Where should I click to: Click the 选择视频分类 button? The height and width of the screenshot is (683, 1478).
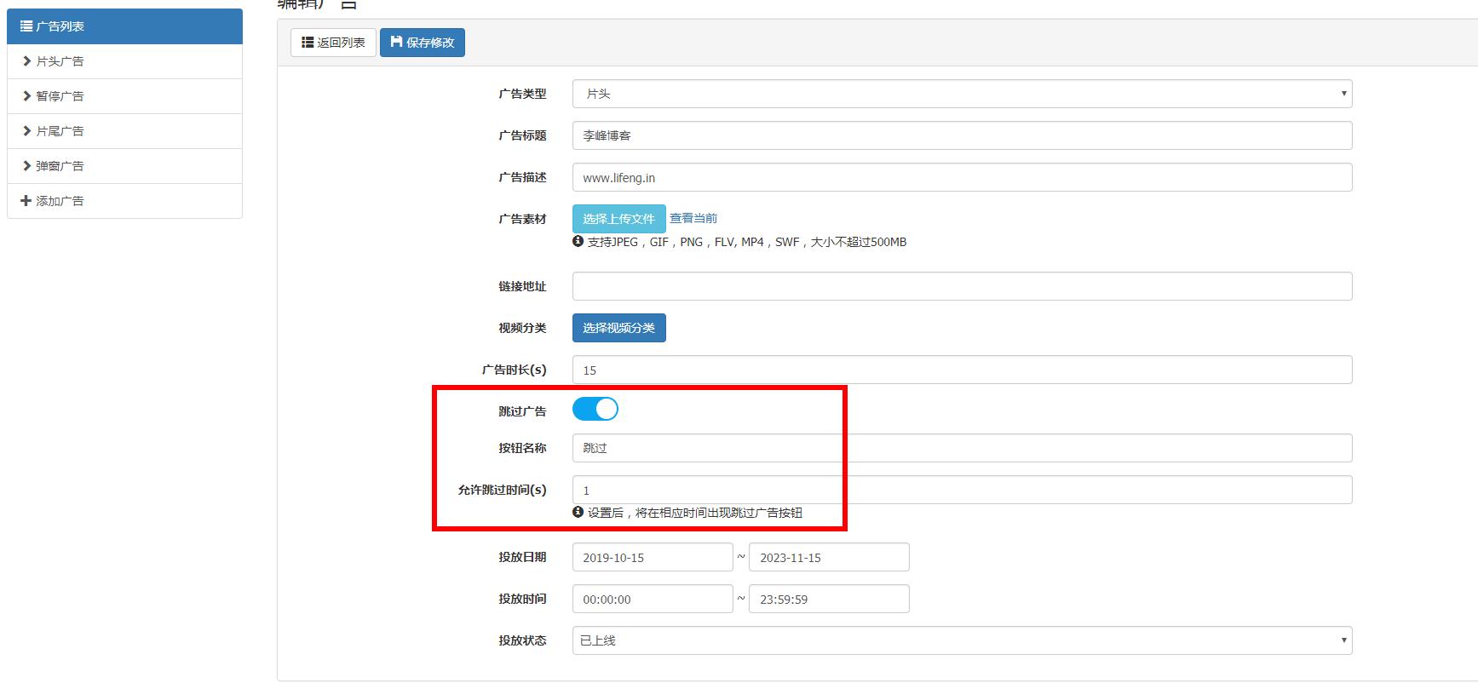point(618,328)
